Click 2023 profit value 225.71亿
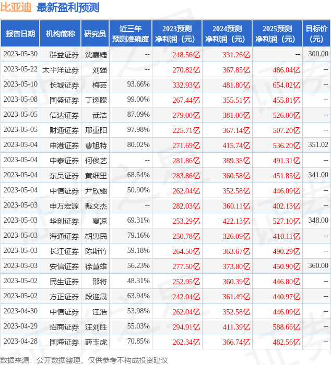This screenshot has height=365, width=331. point(186,130)
